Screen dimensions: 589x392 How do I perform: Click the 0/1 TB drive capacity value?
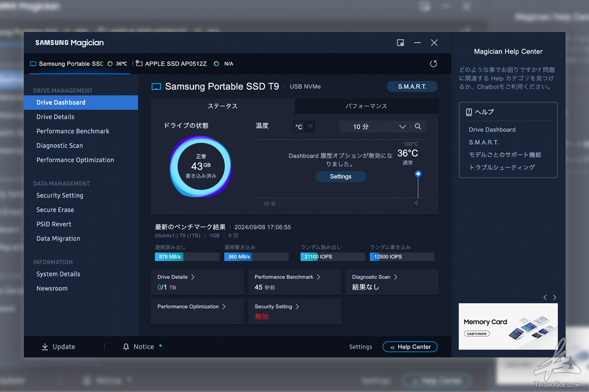coord(166,287)
